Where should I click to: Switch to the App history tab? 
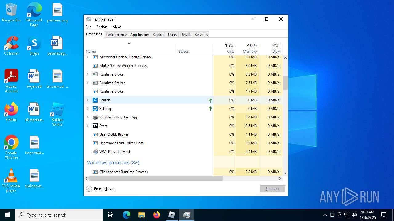coord(139,35)
